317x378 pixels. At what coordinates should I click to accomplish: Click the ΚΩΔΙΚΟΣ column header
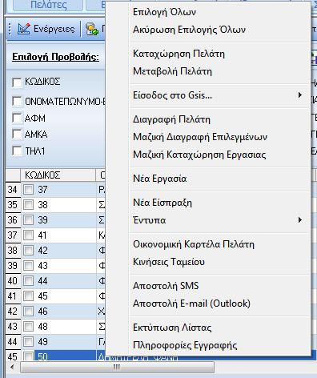click(58, 175)
